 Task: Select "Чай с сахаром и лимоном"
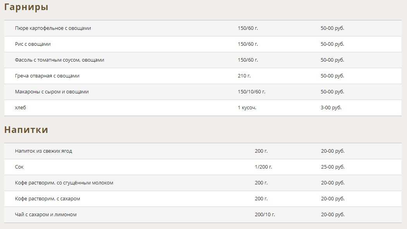(46, 215)
